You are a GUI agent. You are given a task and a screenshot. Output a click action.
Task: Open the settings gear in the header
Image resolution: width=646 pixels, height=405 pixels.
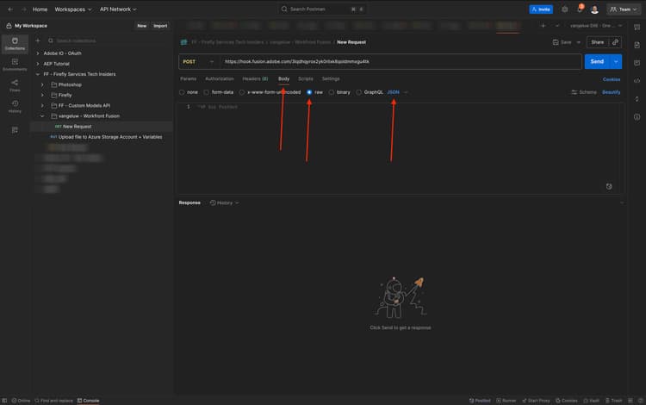click(x=565, y=9)
